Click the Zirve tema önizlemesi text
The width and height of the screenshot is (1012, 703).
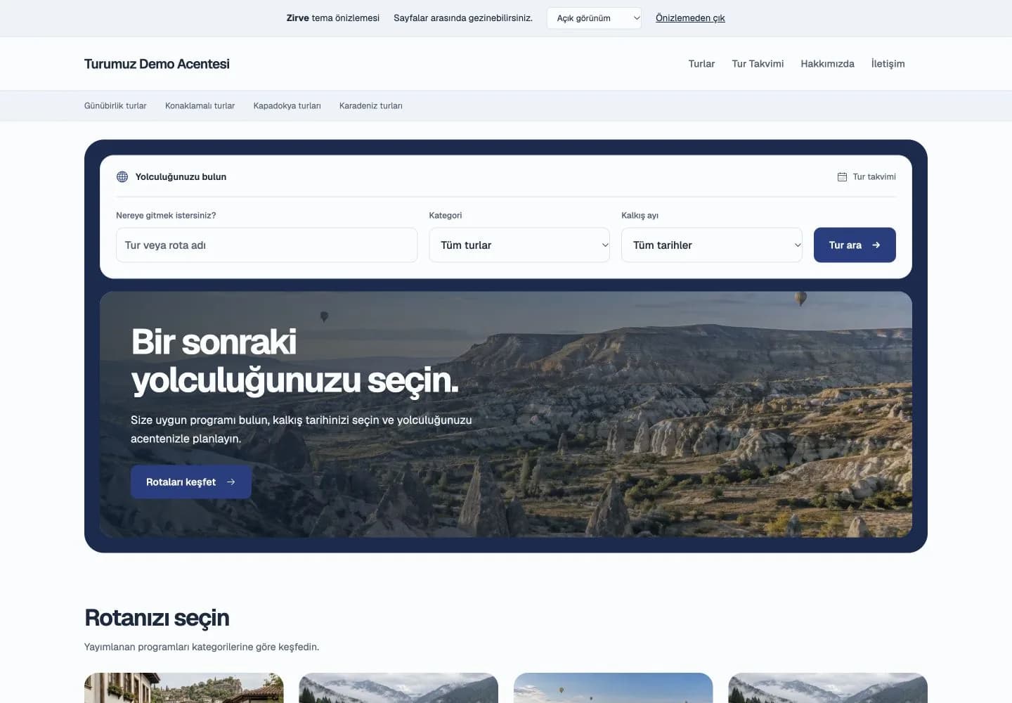tap(332, 18)
